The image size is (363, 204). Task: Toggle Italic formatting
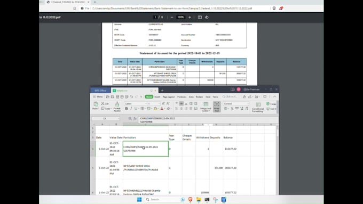pyautogui.click(x=131, y=109)
